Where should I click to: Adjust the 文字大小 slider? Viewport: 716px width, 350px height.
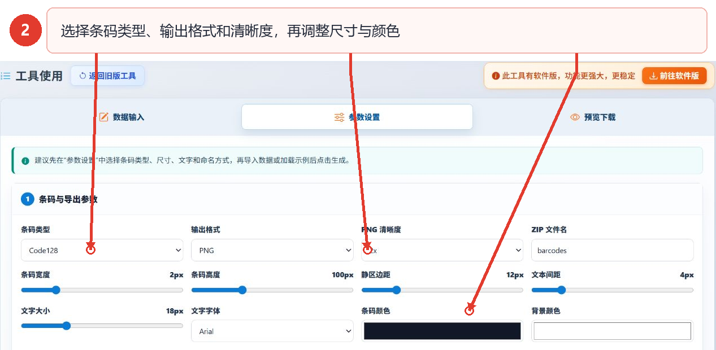pyautogui.click(x=102, y=326)
